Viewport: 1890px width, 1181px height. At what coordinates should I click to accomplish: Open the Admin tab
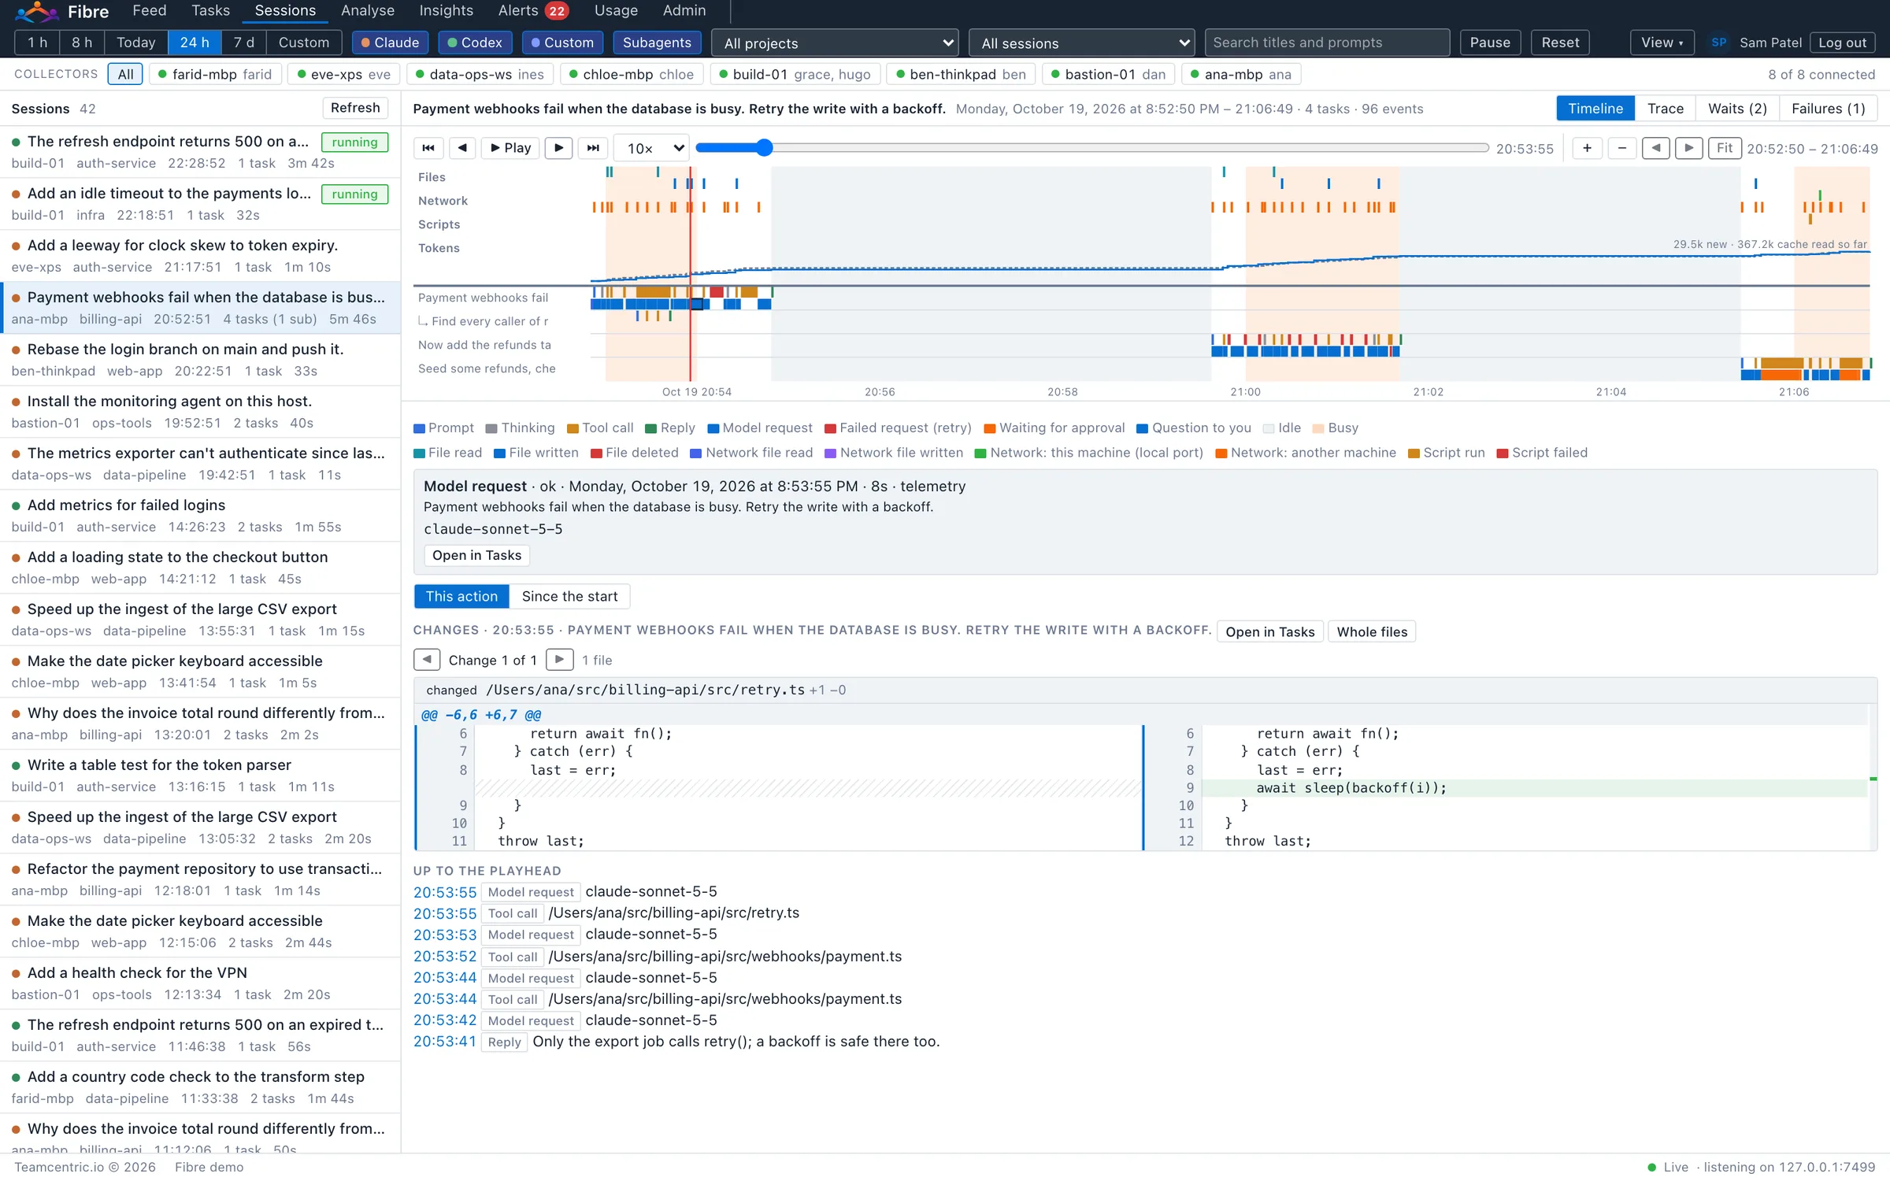click(684, 11)
